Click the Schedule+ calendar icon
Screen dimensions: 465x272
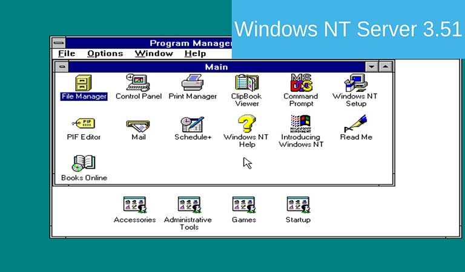pos(193,125)
